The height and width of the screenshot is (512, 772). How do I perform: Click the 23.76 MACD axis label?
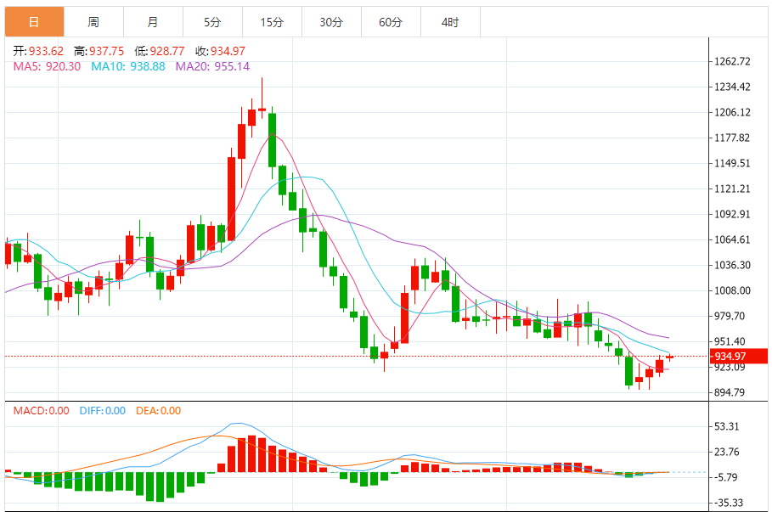tap(727, 452)
